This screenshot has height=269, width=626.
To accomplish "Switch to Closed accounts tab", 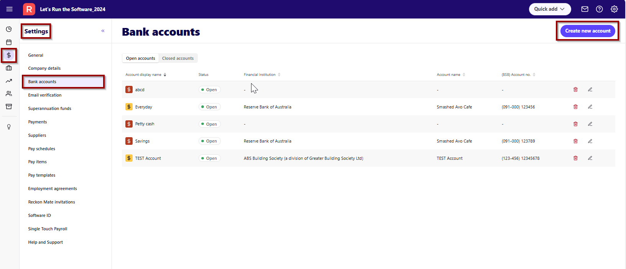I will tap(178, 58).
